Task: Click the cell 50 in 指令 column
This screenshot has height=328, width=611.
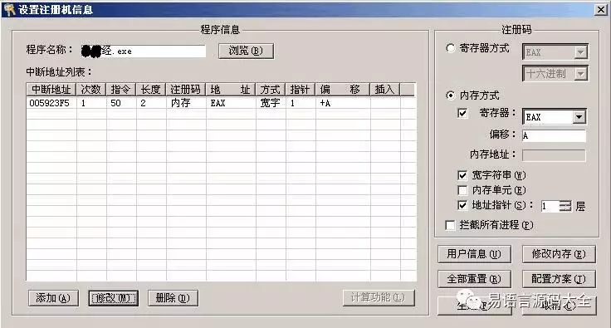Action: pos(121,103)
